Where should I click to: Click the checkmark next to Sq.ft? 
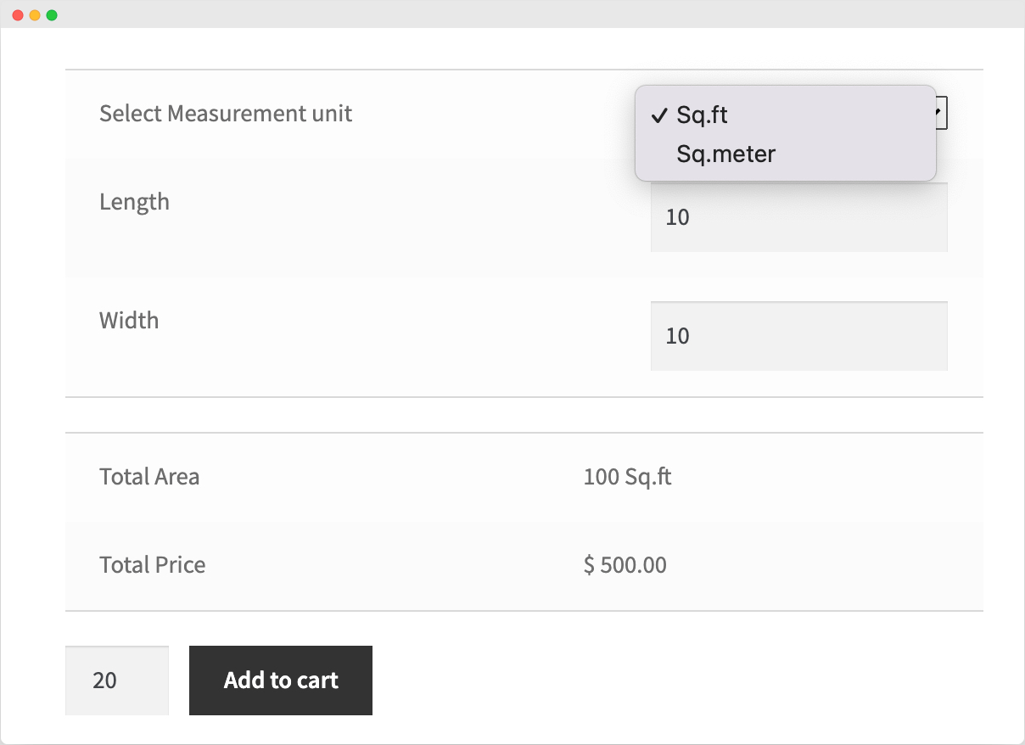click(658, 115)
